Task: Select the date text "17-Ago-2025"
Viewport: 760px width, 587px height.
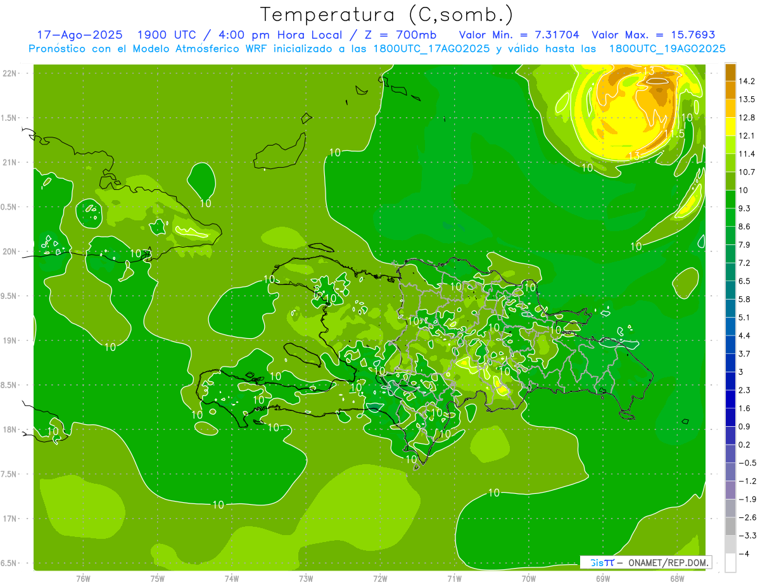Action: [80, 35]
